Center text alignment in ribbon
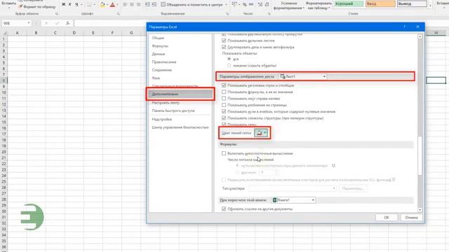Screen dimensions: 449x252 click(132, 5)
